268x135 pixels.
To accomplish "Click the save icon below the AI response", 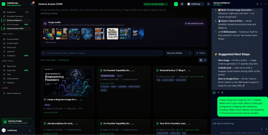I will [x=222, y=93].
